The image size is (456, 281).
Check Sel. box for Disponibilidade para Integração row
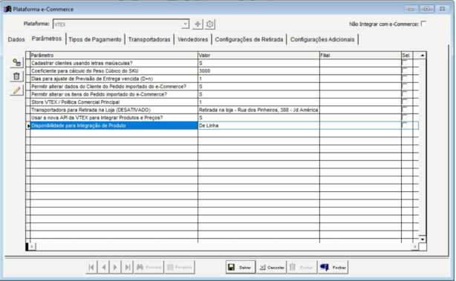tap(405, 125)
